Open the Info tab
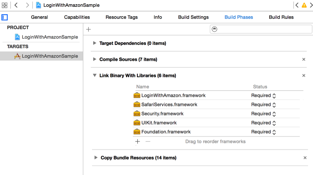313x175 pixels. click(x=158, y=17)
